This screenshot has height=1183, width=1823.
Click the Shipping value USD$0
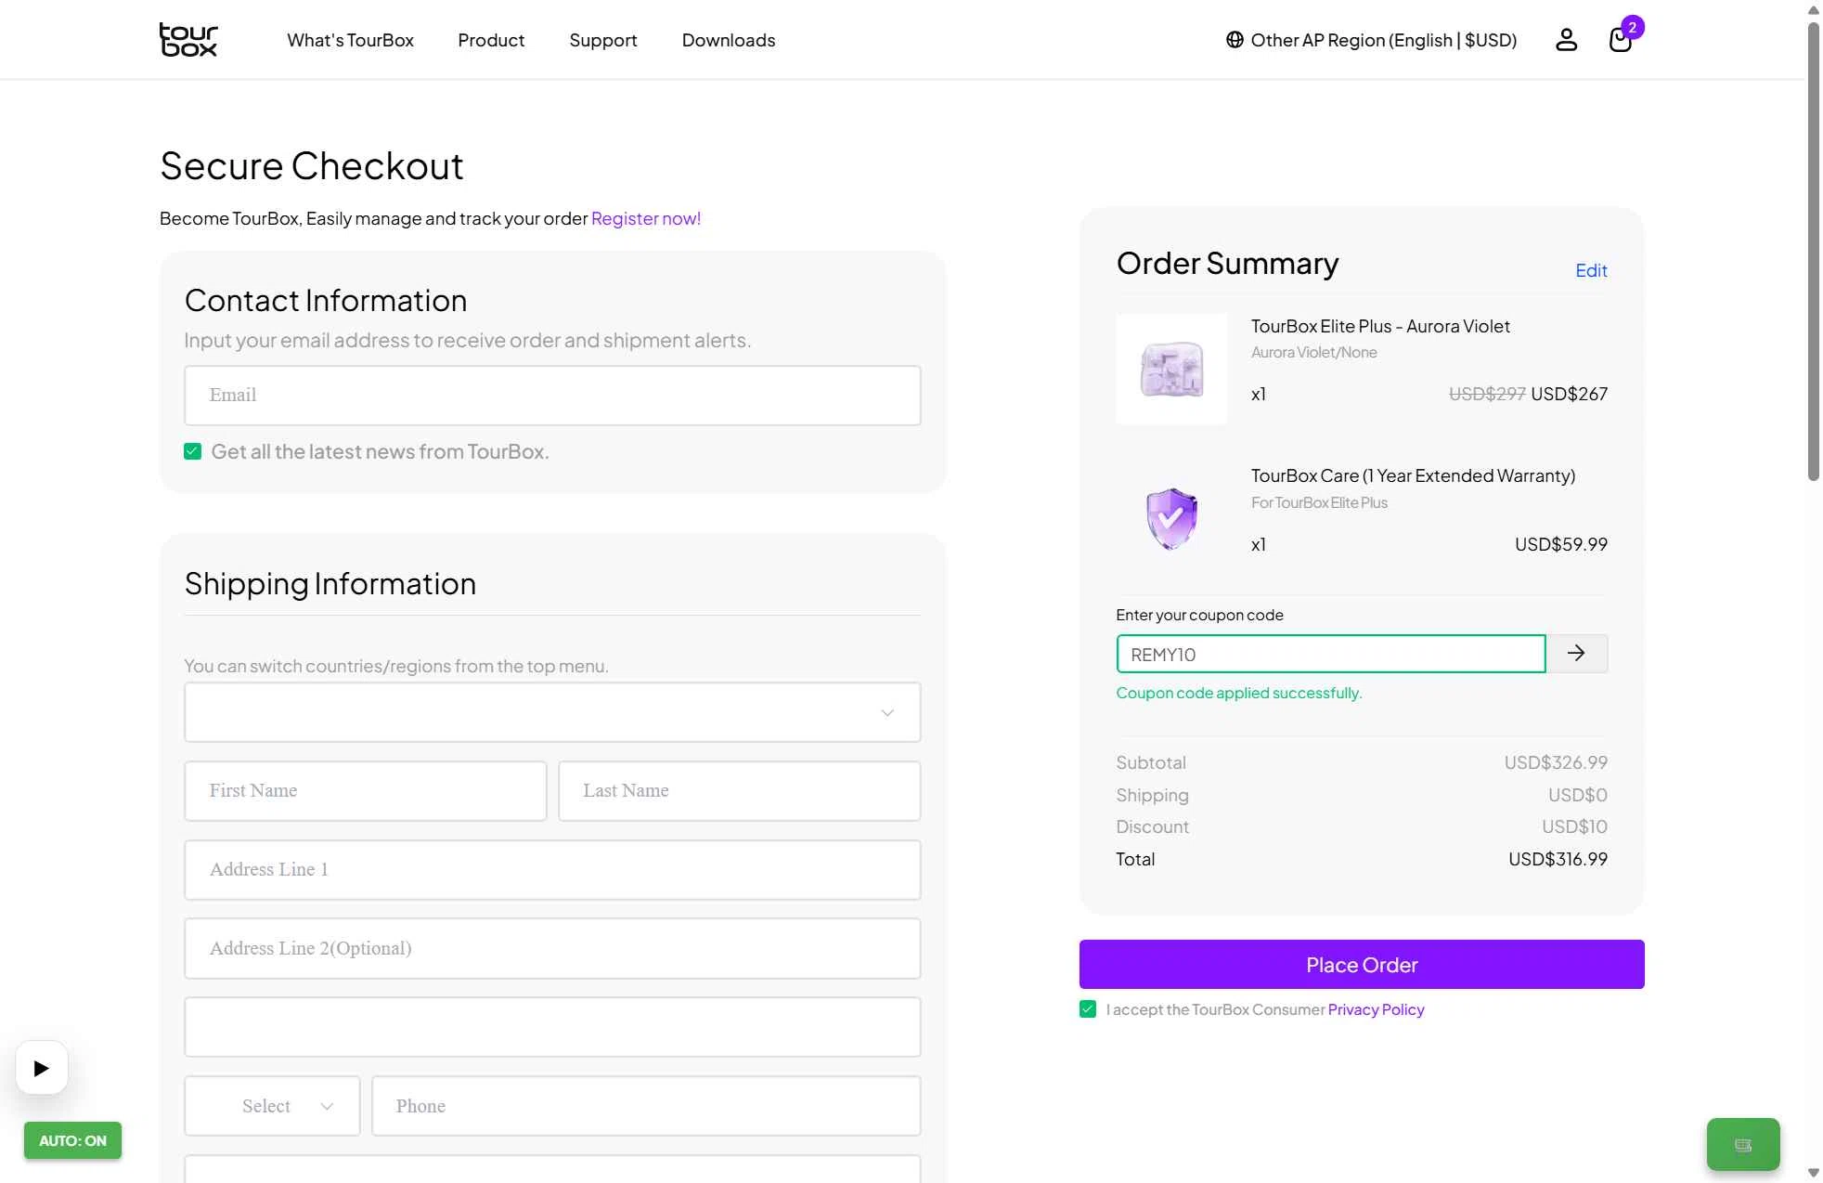click(1578, 795)
